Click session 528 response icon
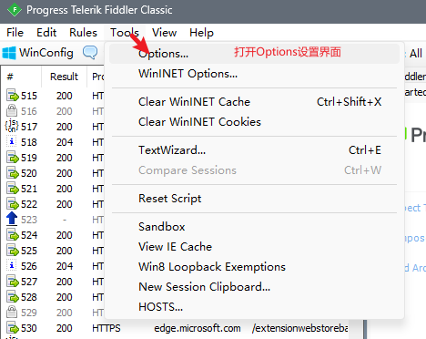The width and height of the screenshot is (426, 339). pos(13,296)
